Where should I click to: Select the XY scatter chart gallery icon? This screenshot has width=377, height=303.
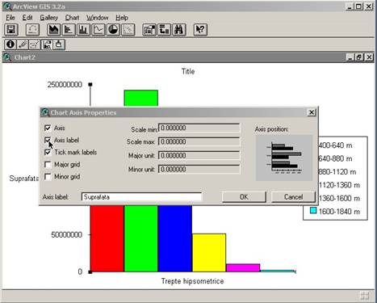click(128, 30)
